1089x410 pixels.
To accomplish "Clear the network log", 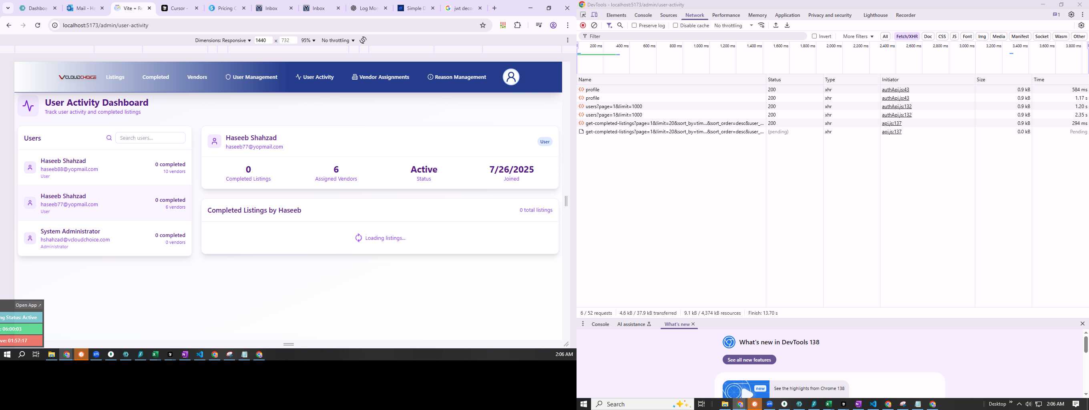I will 594,25.
